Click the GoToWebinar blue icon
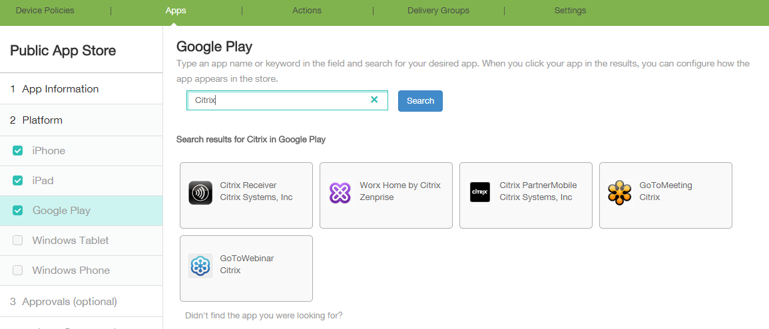Viewport: 769px width, 329px height. 200,266
